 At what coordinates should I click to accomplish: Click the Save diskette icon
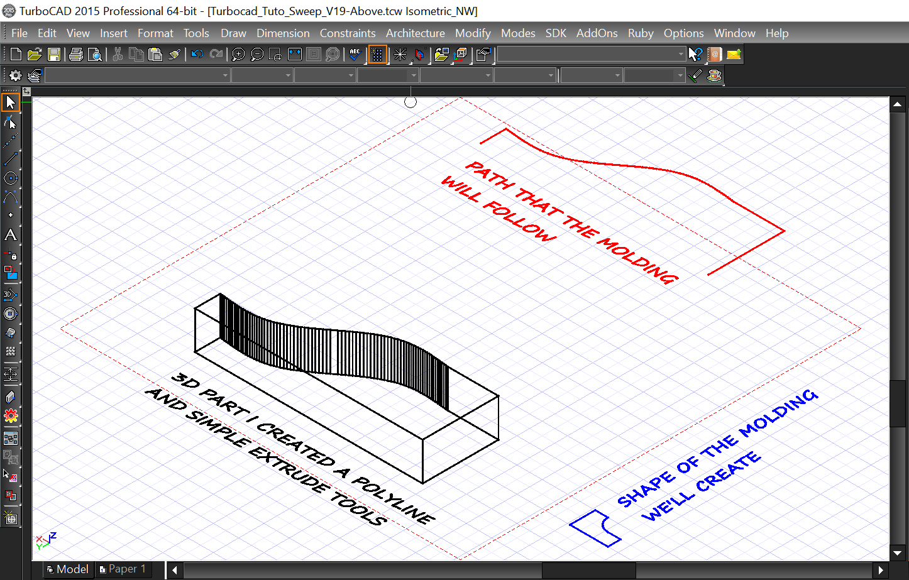54,54
